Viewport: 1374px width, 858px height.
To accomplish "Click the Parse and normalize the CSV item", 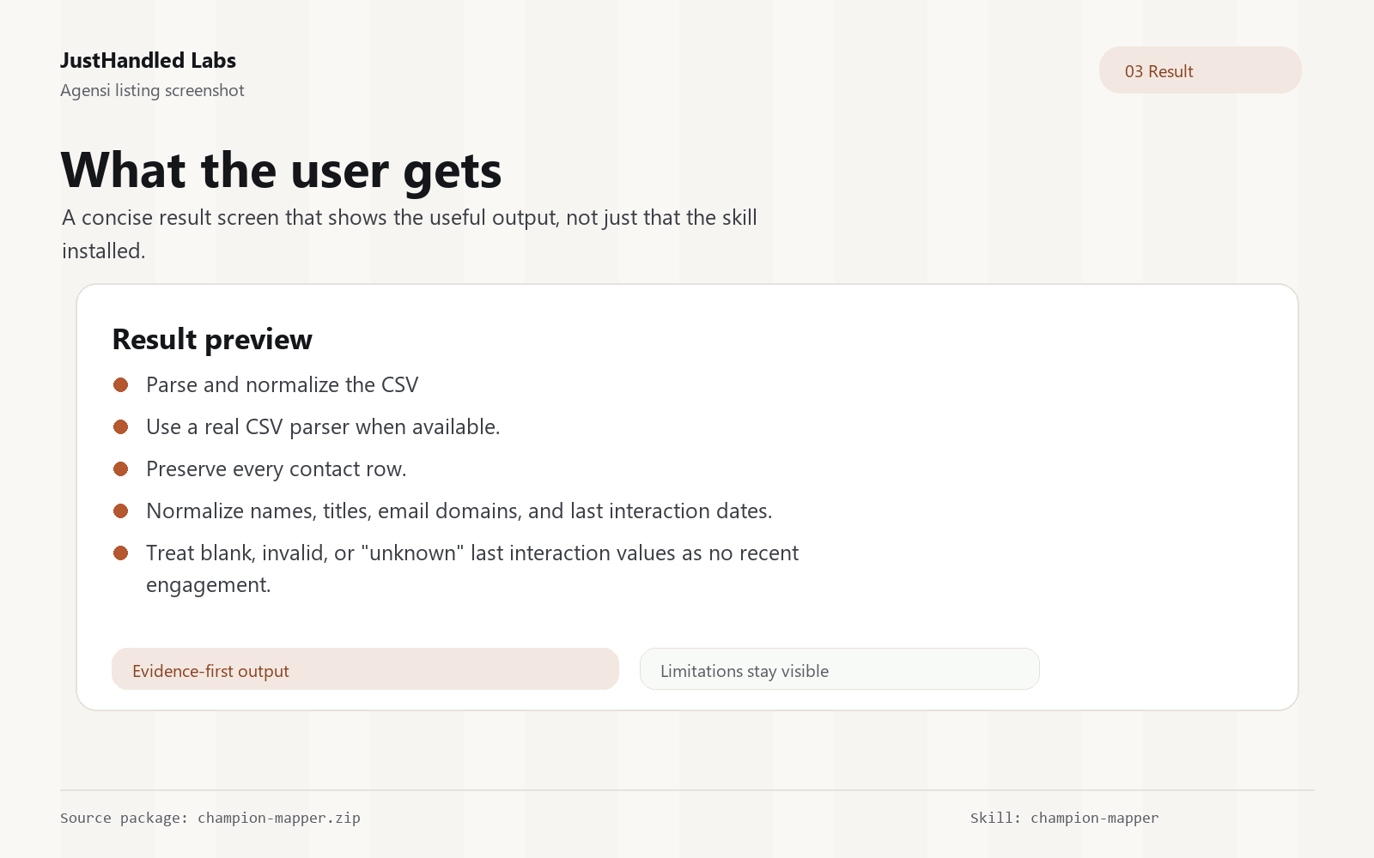I will [282, 385].
